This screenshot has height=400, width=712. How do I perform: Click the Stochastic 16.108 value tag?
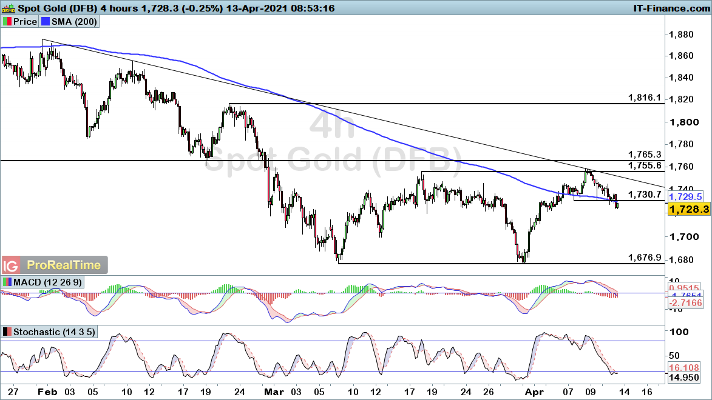[684, 368]
